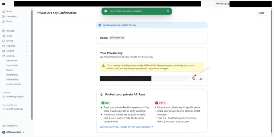The width and height of the screenshot is (274, 137).
Task: Copy the private API key to clipboard
Action: click(193, 78)
